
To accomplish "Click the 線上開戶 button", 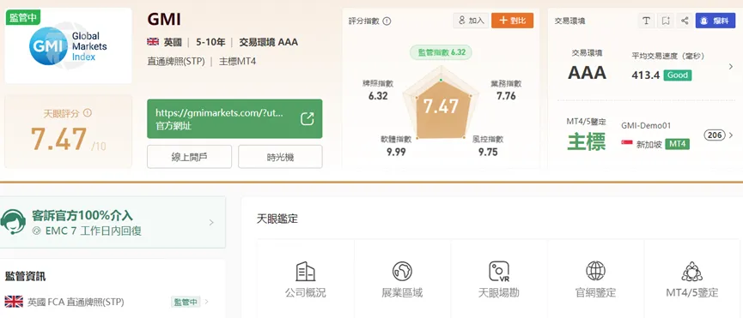I will 189,157.
